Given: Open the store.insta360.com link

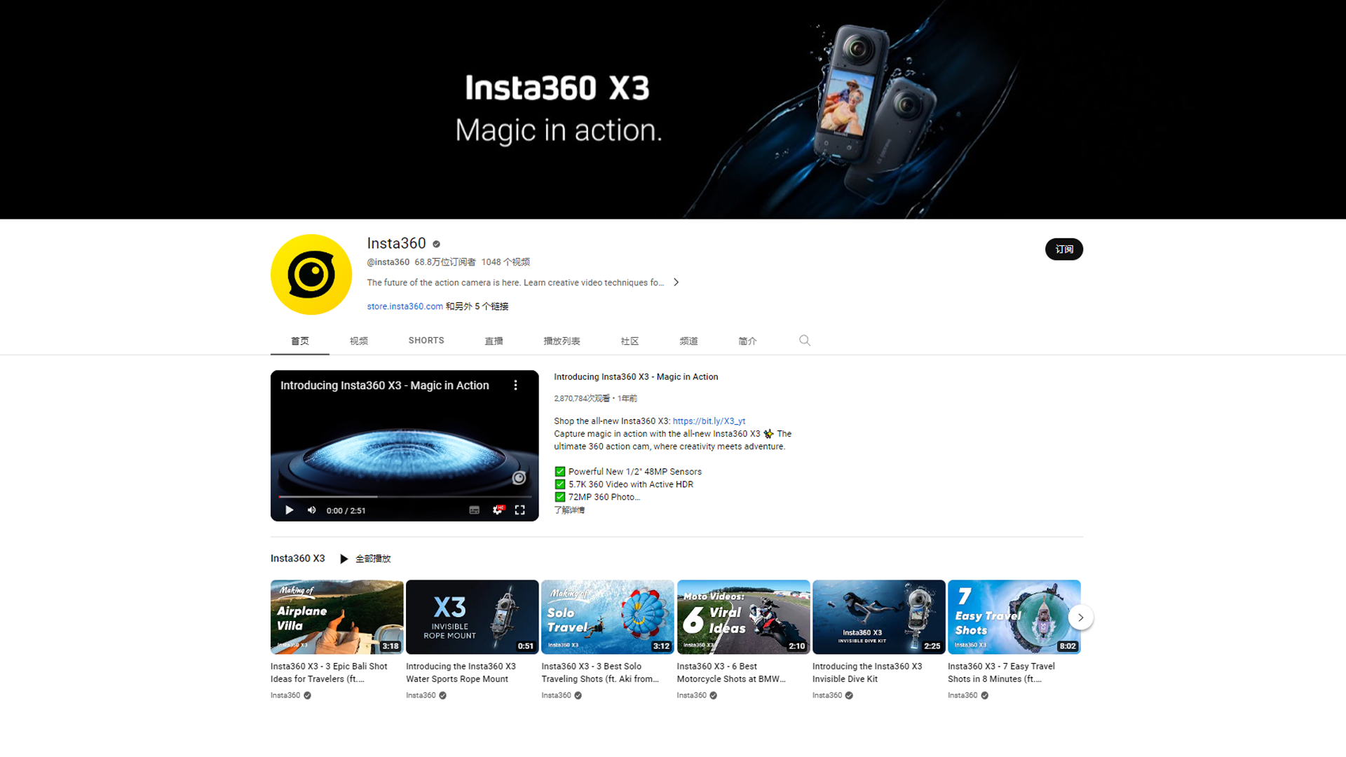Looking at the screenshot, I should (405, 306).
